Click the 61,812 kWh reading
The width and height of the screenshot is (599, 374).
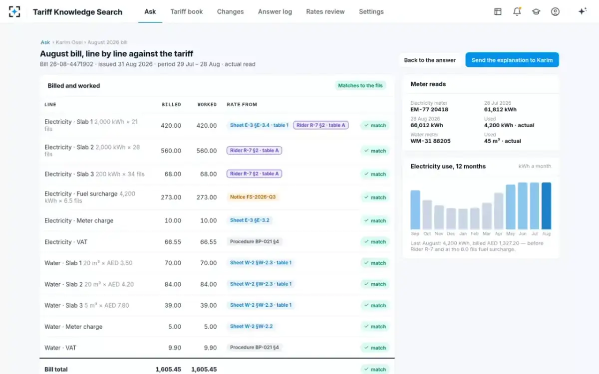(x=500, y=110)
